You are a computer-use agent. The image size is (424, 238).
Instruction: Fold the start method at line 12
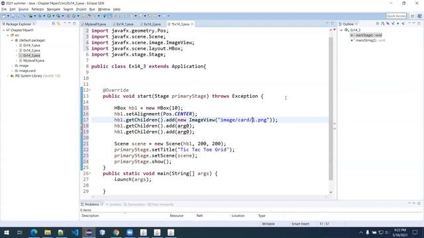pyautogui.click(x=90, y=90)
